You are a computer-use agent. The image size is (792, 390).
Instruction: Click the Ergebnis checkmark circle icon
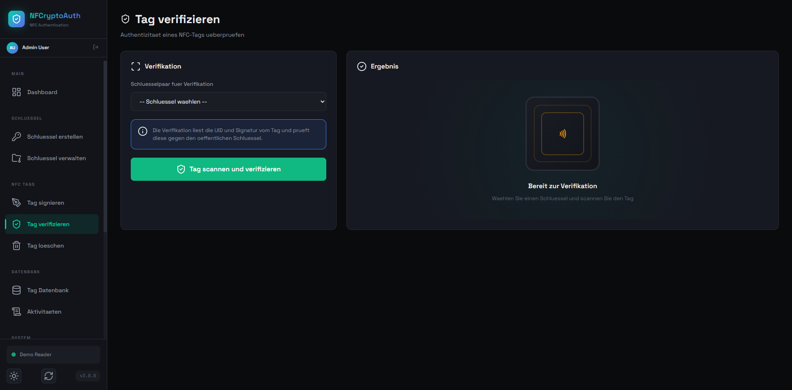(362, 66)
